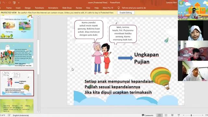Click the Wah, terima kasih speech bubble
The image size is (208, 117).
[x=123, y=34]
